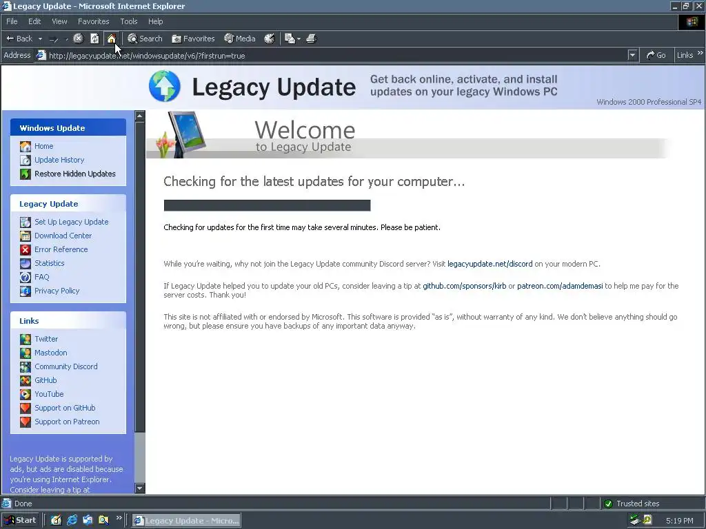Expand the Quick Launch overflow chevron
The height and width of the screenshot is (529, 706).
pos(119,518)
